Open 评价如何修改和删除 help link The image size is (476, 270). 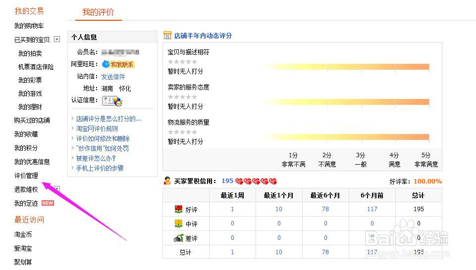click(103, 138)
